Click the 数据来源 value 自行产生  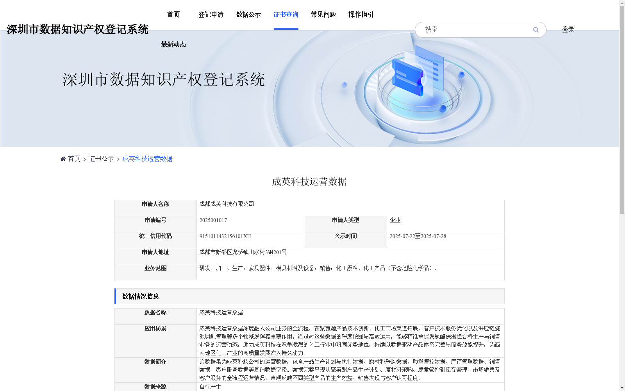[x=210, y=387]
